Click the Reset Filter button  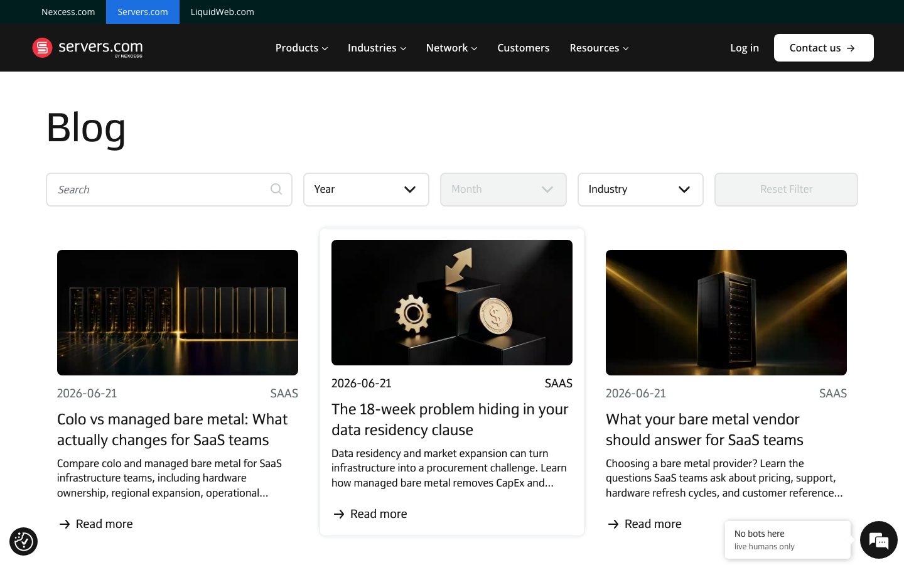786,190
